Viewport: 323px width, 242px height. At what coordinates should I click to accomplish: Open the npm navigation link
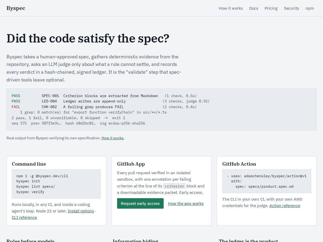[x=310, y=8]
